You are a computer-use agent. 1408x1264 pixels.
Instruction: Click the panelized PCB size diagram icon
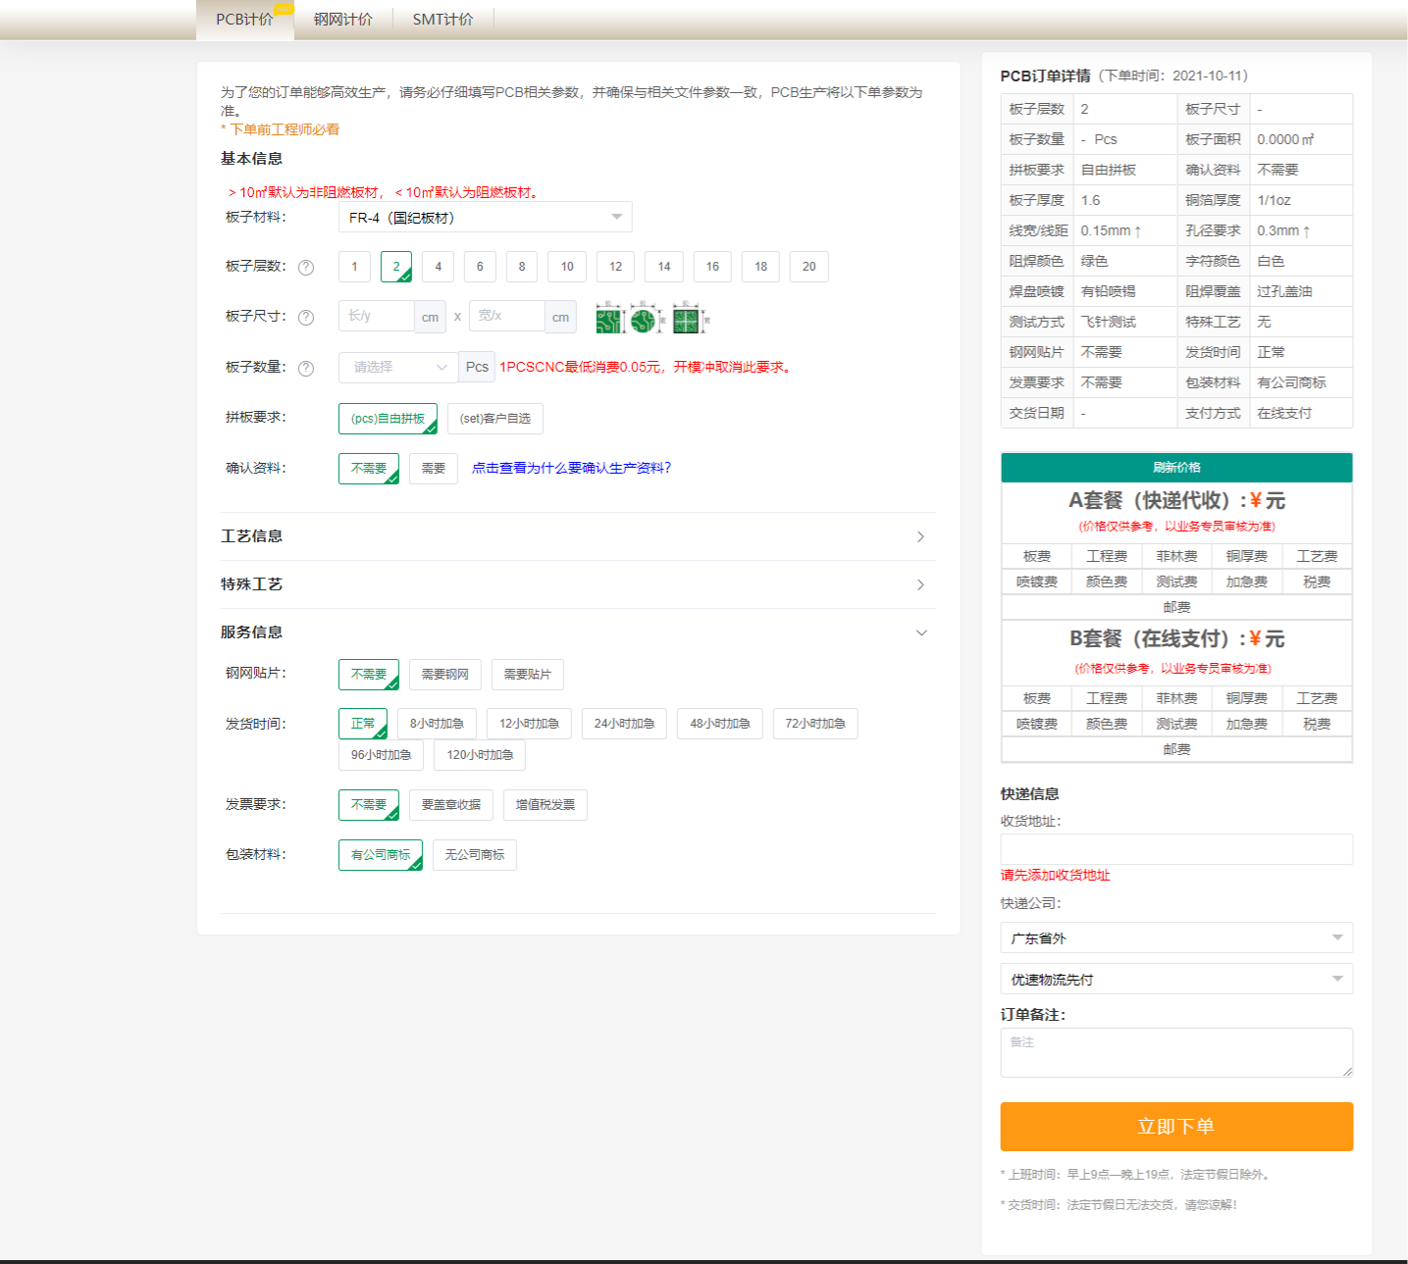[x=687, y=319]
